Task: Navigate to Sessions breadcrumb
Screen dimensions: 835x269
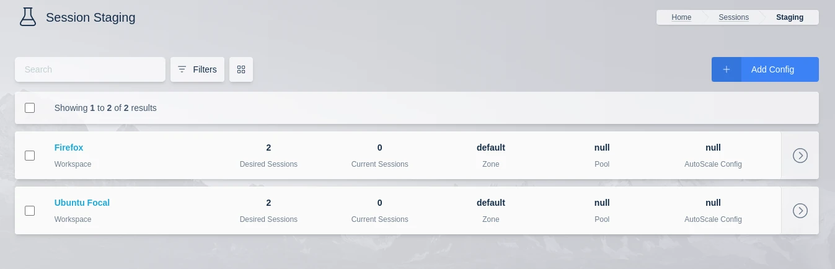Action: tap(733, 17)
